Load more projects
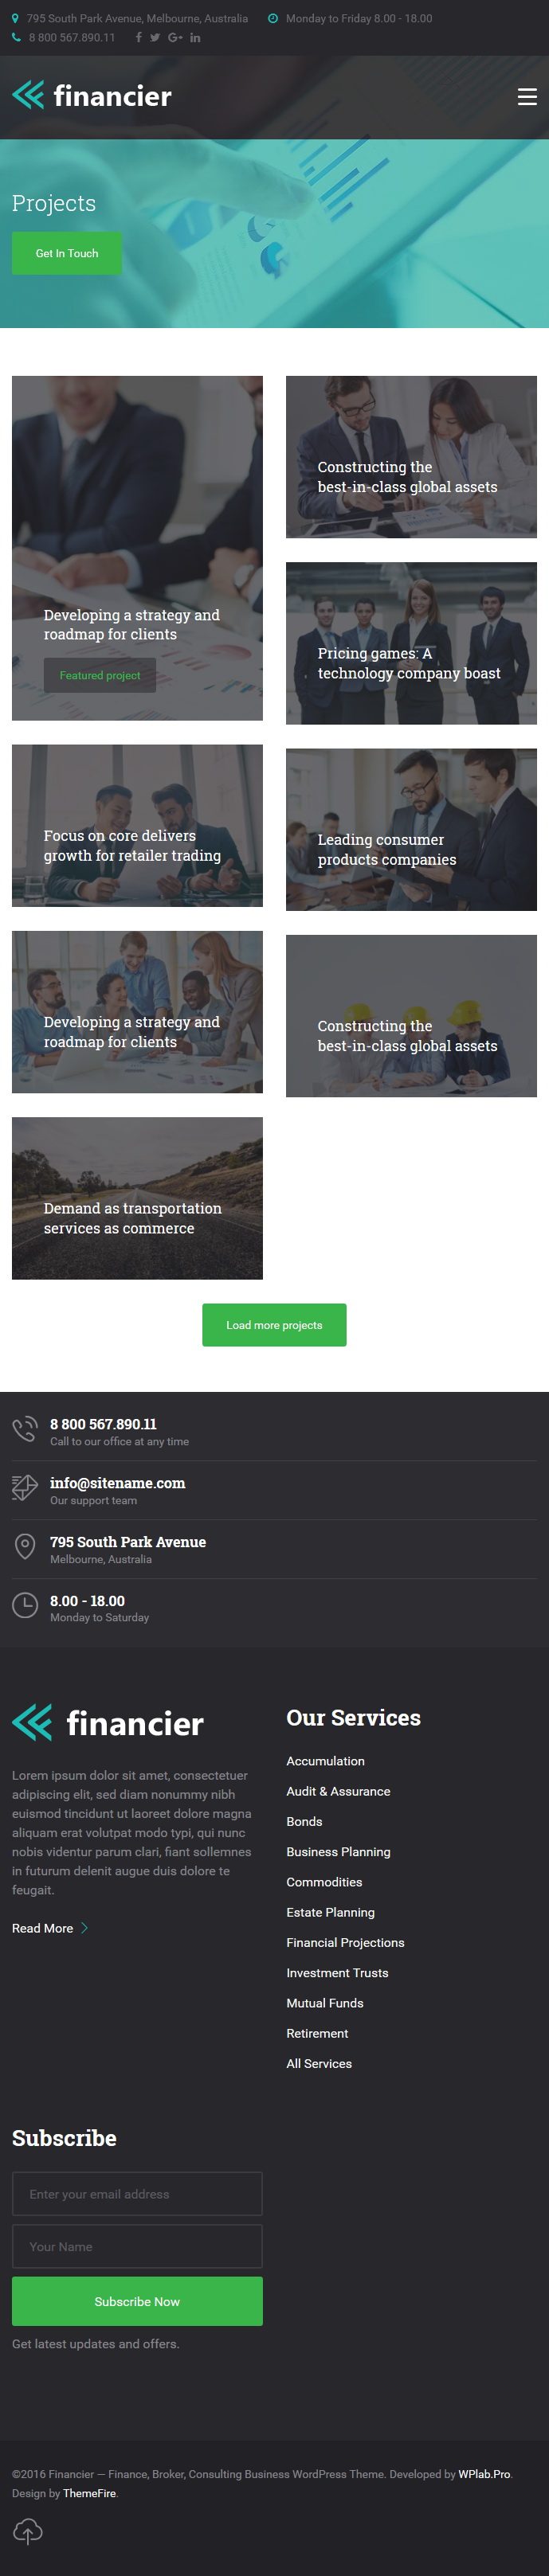This screenshot has width=549, height=2576. [274, 1325]
